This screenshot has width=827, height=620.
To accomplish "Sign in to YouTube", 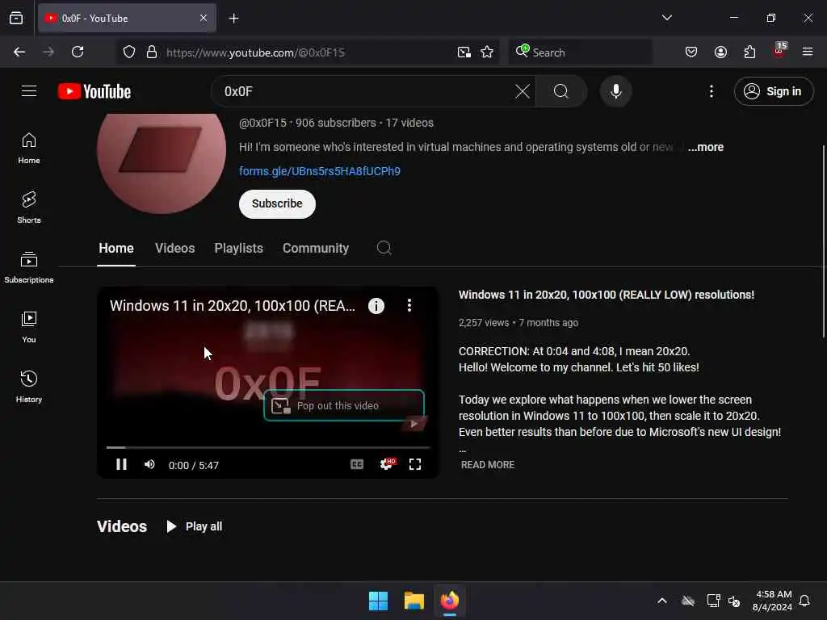I will point(774,91).
